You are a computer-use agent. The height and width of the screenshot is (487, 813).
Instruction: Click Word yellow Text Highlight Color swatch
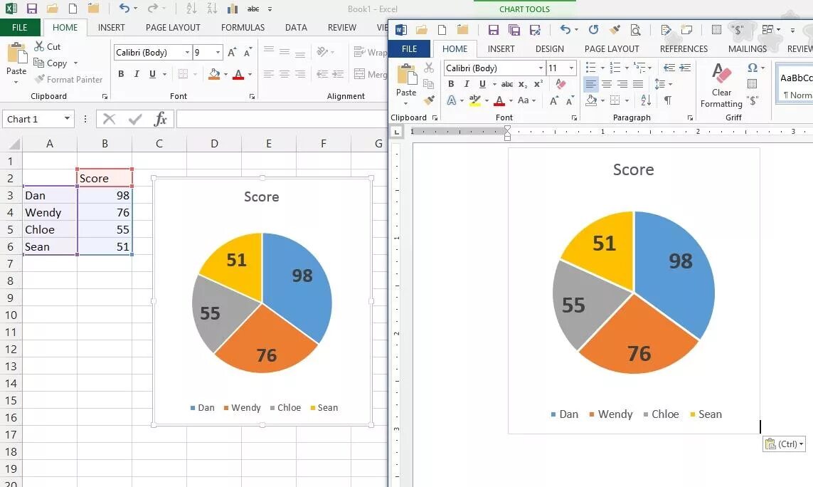pos(474,100)
